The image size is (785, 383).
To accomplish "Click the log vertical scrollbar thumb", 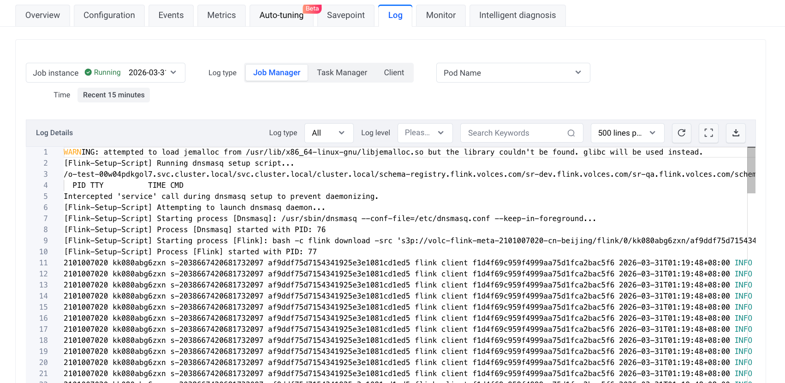I will [751, 170].
